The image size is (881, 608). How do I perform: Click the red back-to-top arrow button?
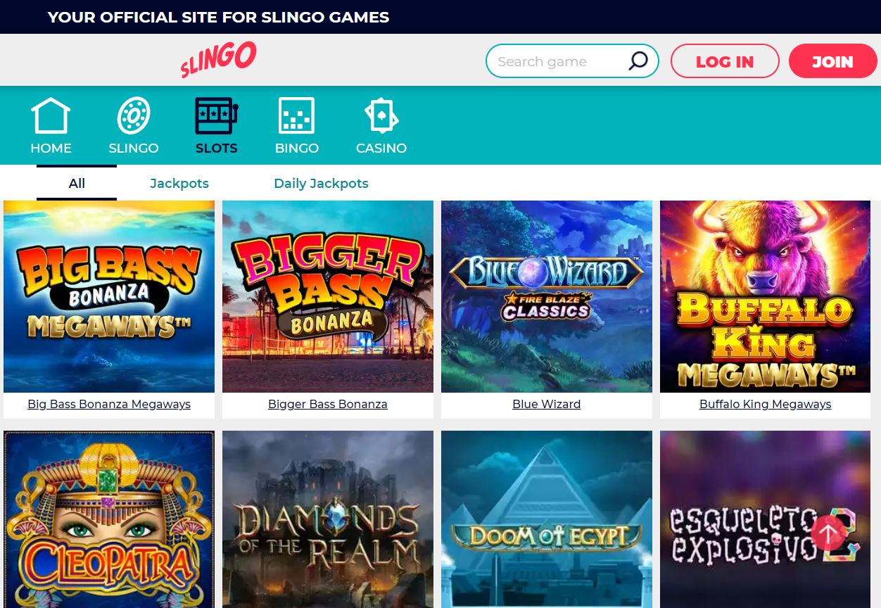click(828, 533)
